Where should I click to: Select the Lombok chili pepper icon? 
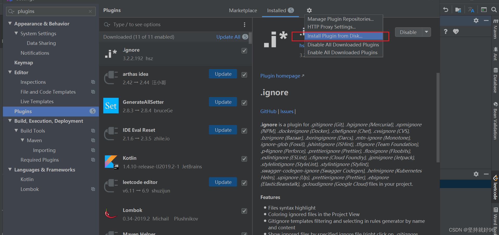click(111, 213)
